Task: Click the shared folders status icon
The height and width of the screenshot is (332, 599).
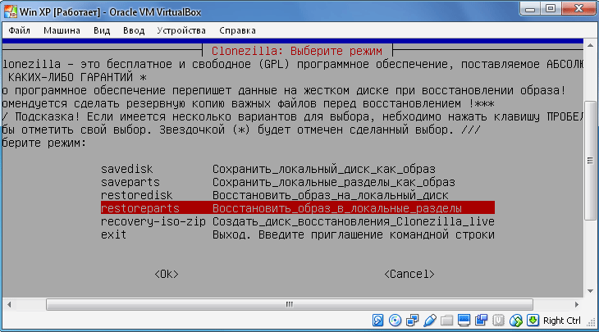Action: click(447, 320)
